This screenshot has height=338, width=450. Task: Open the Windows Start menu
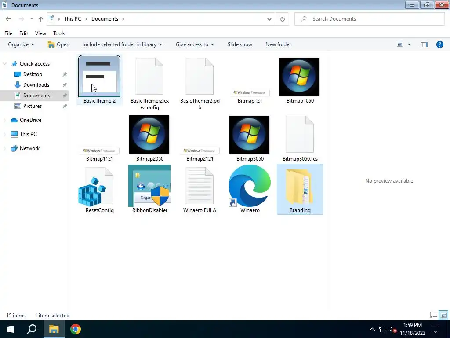coord(11,329)
